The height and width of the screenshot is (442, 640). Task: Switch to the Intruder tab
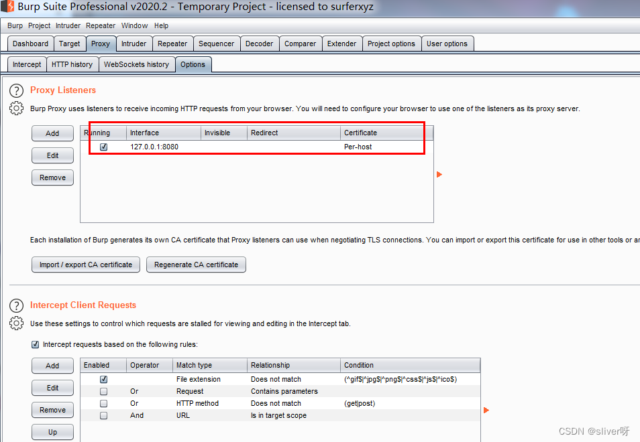(x=134, y=44)
